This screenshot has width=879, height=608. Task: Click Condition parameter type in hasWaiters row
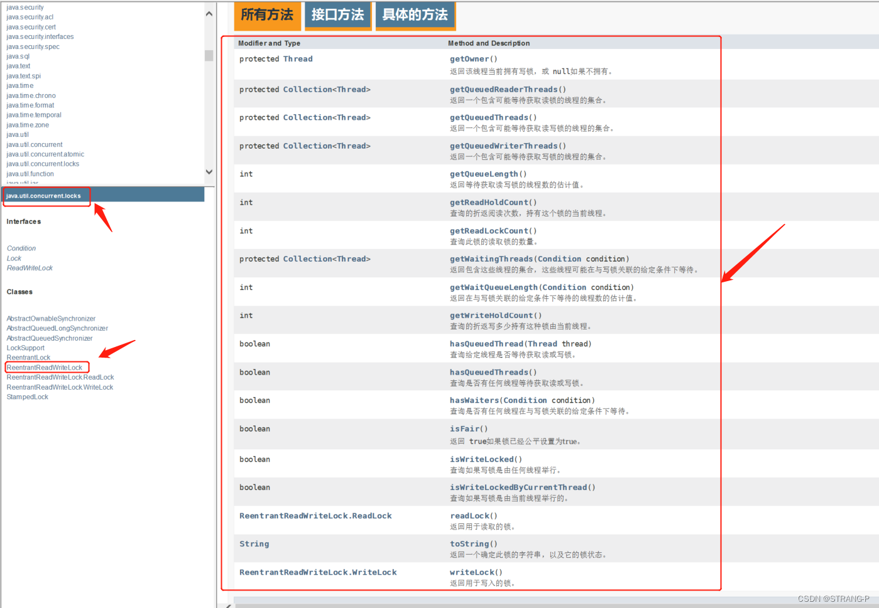pos(525,400)
